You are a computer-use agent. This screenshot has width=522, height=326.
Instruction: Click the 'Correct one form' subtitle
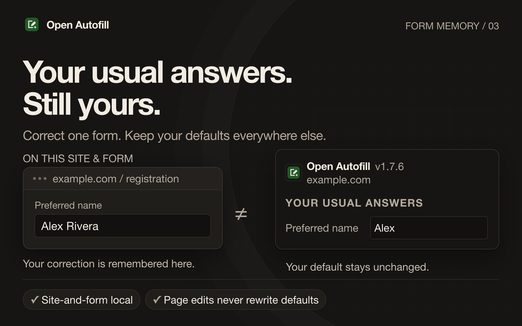[174, 136]
